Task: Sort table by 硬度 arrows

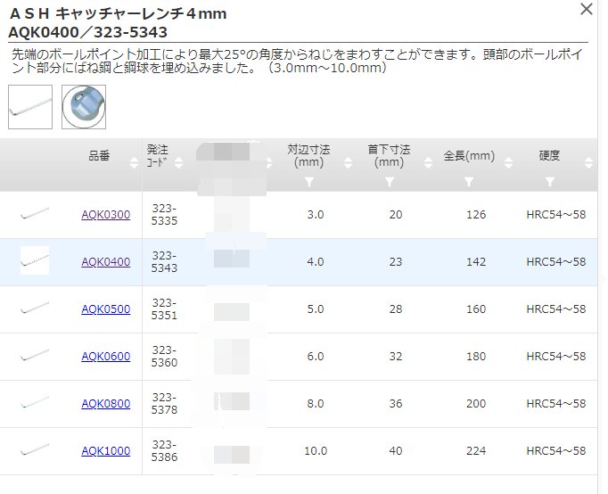Action: [588, 162]
